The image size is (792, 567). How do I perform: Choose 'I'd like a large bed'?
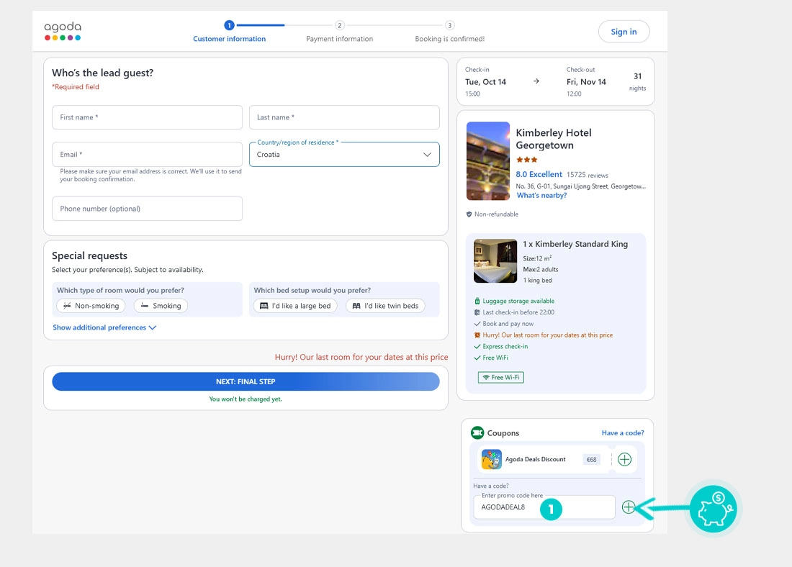coord(295,306)
